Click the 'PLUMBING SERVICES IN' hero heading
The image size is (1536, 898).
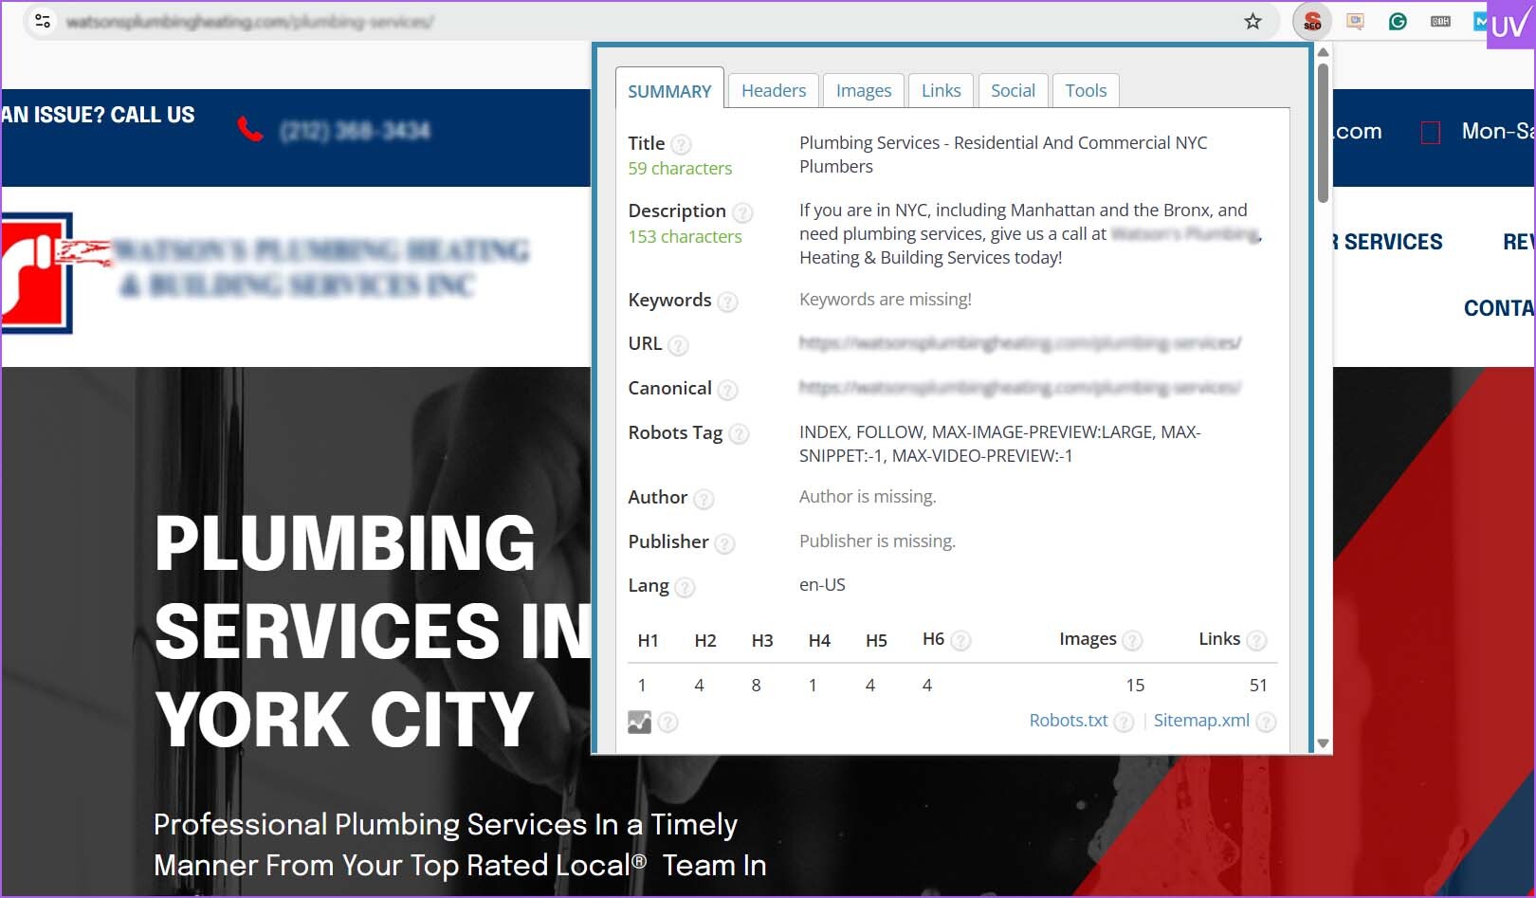tap(373, 588)
